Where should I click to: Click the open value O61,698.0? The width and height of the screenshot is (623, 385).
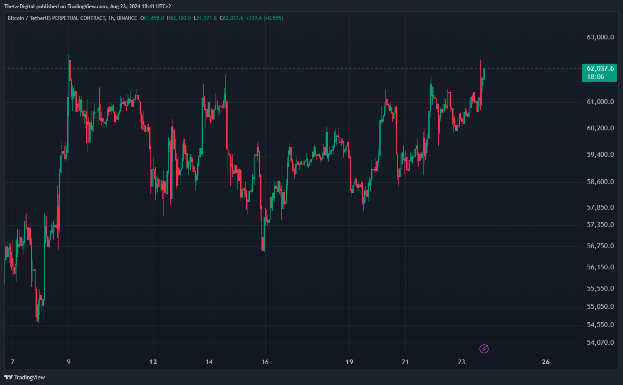click(x=152, y=18)
